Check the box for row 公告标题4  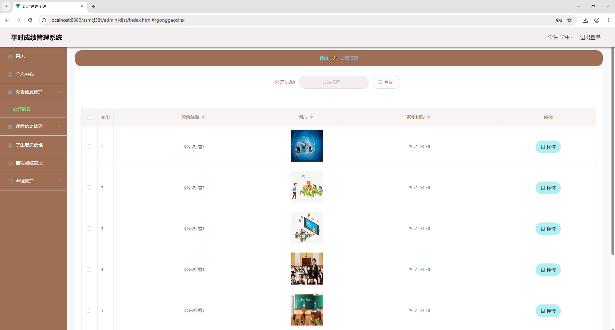pos(89,270)
